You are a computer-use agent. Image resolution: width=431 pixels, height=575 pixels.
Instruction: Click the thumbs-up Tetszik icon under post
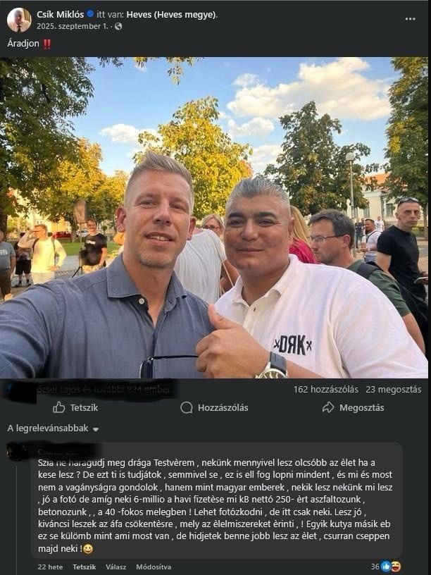tap(58, 407)
